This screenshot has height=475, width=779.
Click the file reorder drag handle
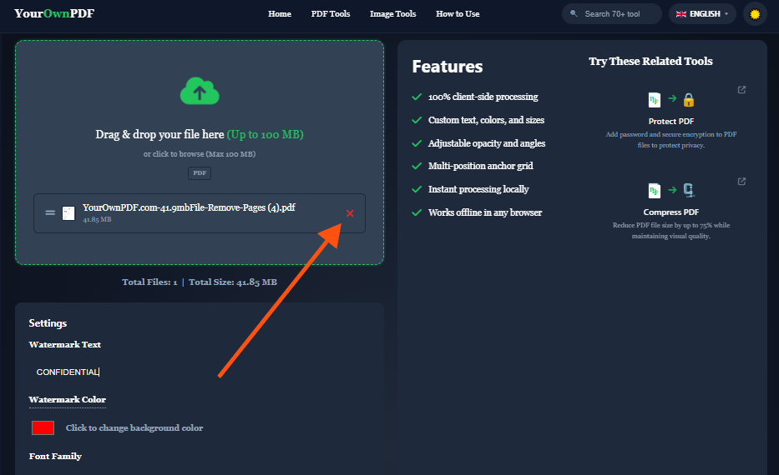pos(50,212)
